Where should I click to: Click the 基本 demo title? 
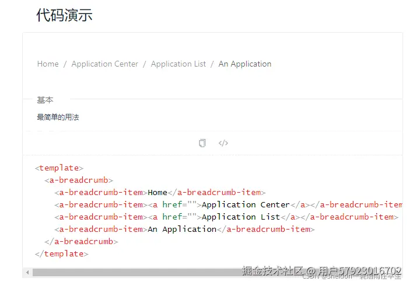point(45,100)
